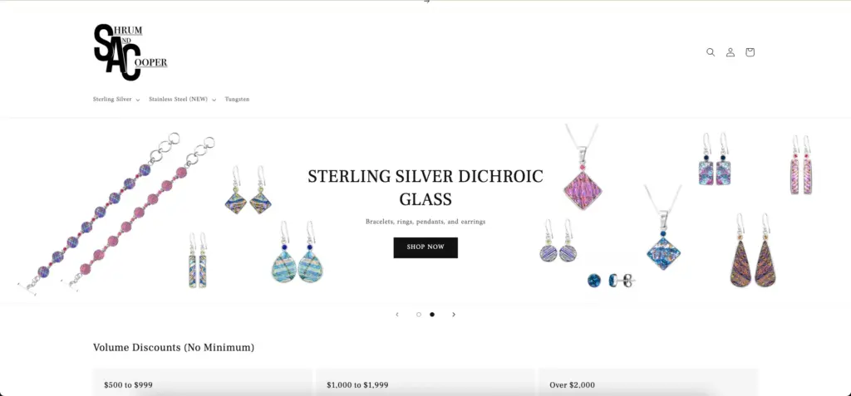
Task: Select the pink bead bracelet image
Action: click(x=138, y=214)
